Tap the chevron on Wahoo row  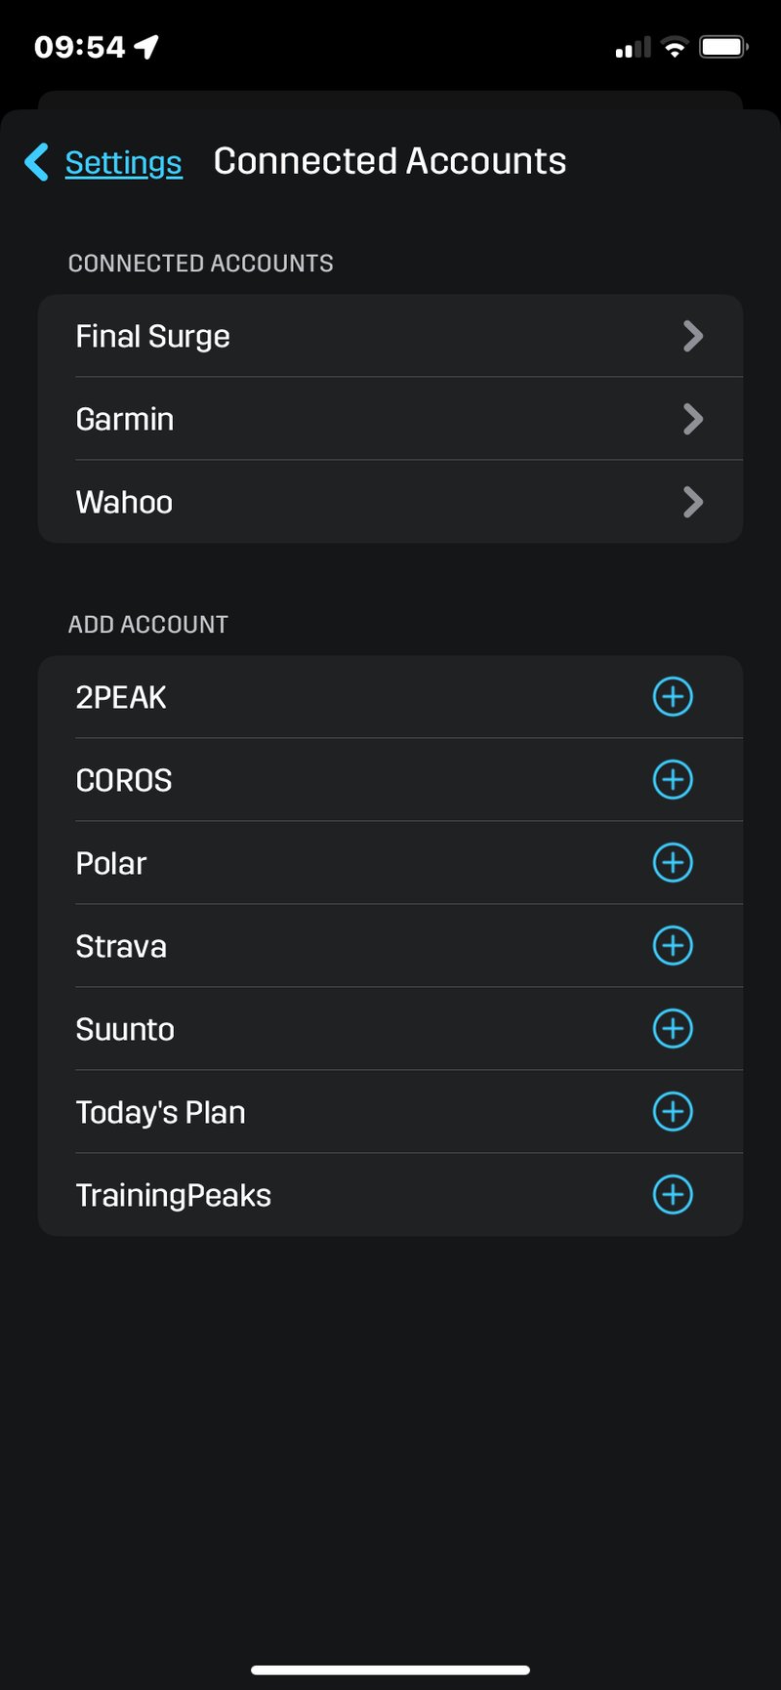[692, 502]
